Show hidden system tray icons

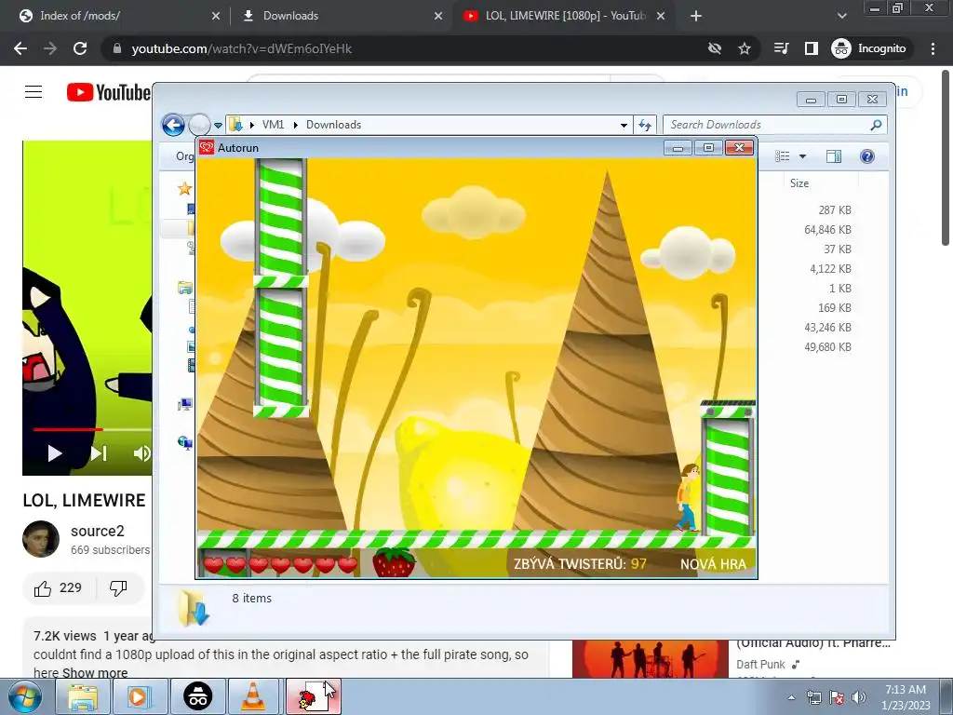791,697
